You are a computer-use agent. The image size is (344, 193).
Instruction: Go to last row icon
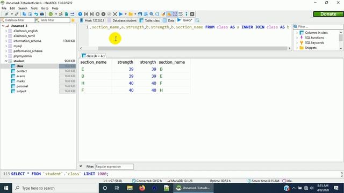coord(92,14)
